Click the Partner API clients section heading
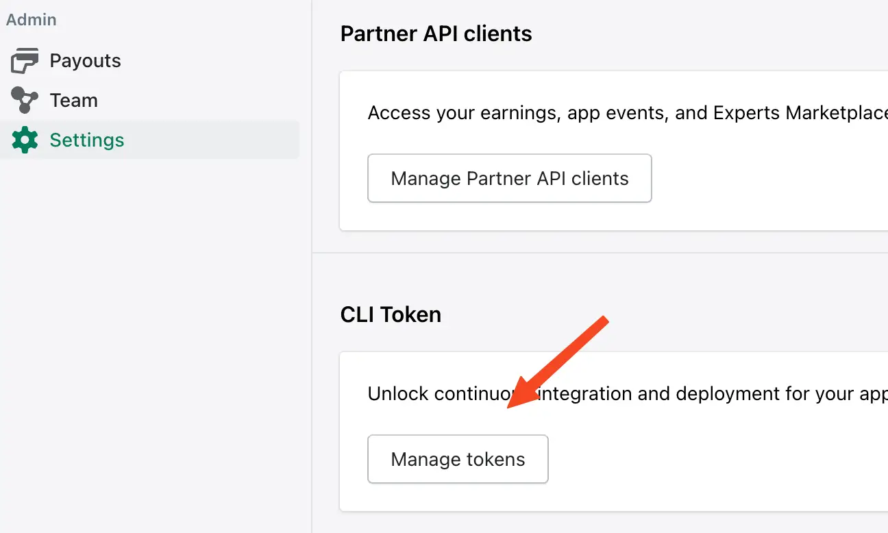Image resolution: width=888 pixels, height=533 pixels. pos(436,33)
